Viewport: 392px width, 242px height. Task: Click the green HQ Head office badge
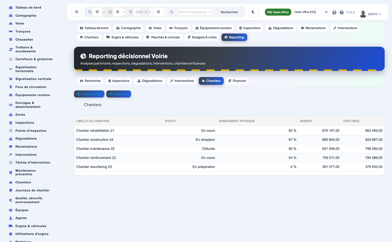[x=278, y=12]
